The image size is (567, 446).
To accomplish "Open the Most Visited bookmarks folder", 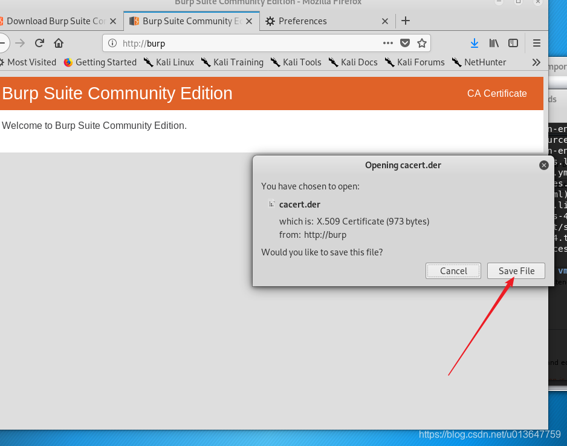I will 28,62.
